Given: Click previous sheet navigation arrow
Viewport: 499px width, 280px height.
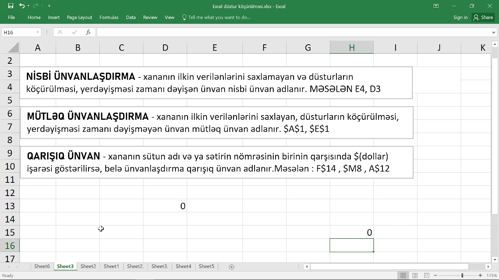Looking at the screenshot, I should click(9, 267).
